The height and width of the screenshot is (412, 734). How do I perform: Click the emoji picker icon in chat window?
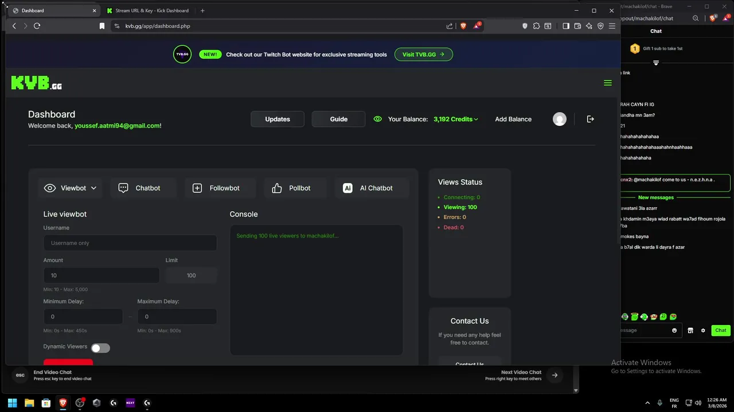(x=674, y=330)
